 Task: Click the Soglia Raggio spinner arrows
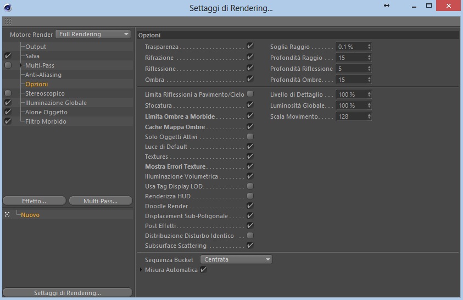[x=369, y=47]
